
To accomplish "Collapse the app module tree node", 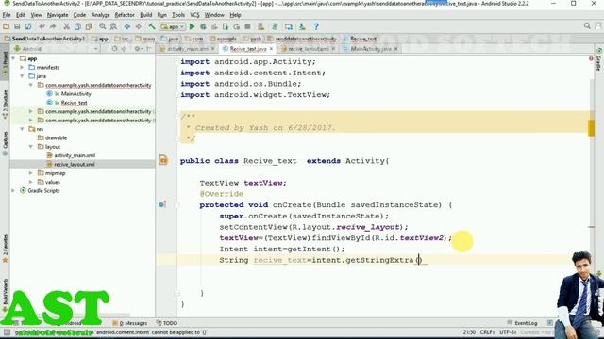I will [x=14, y=58].
